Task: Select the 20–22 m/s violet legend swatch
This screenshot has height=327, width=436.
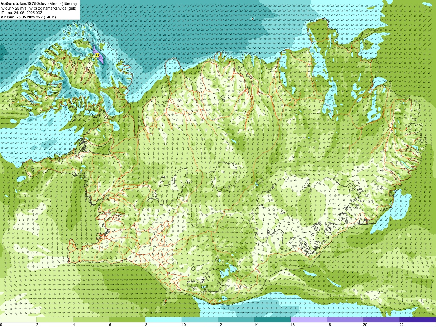Action: 381,320
